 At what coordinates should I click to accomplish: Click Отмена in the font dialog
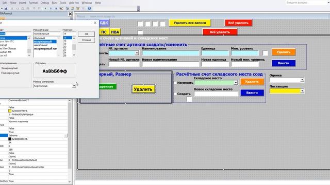click(x=87, y=40)
